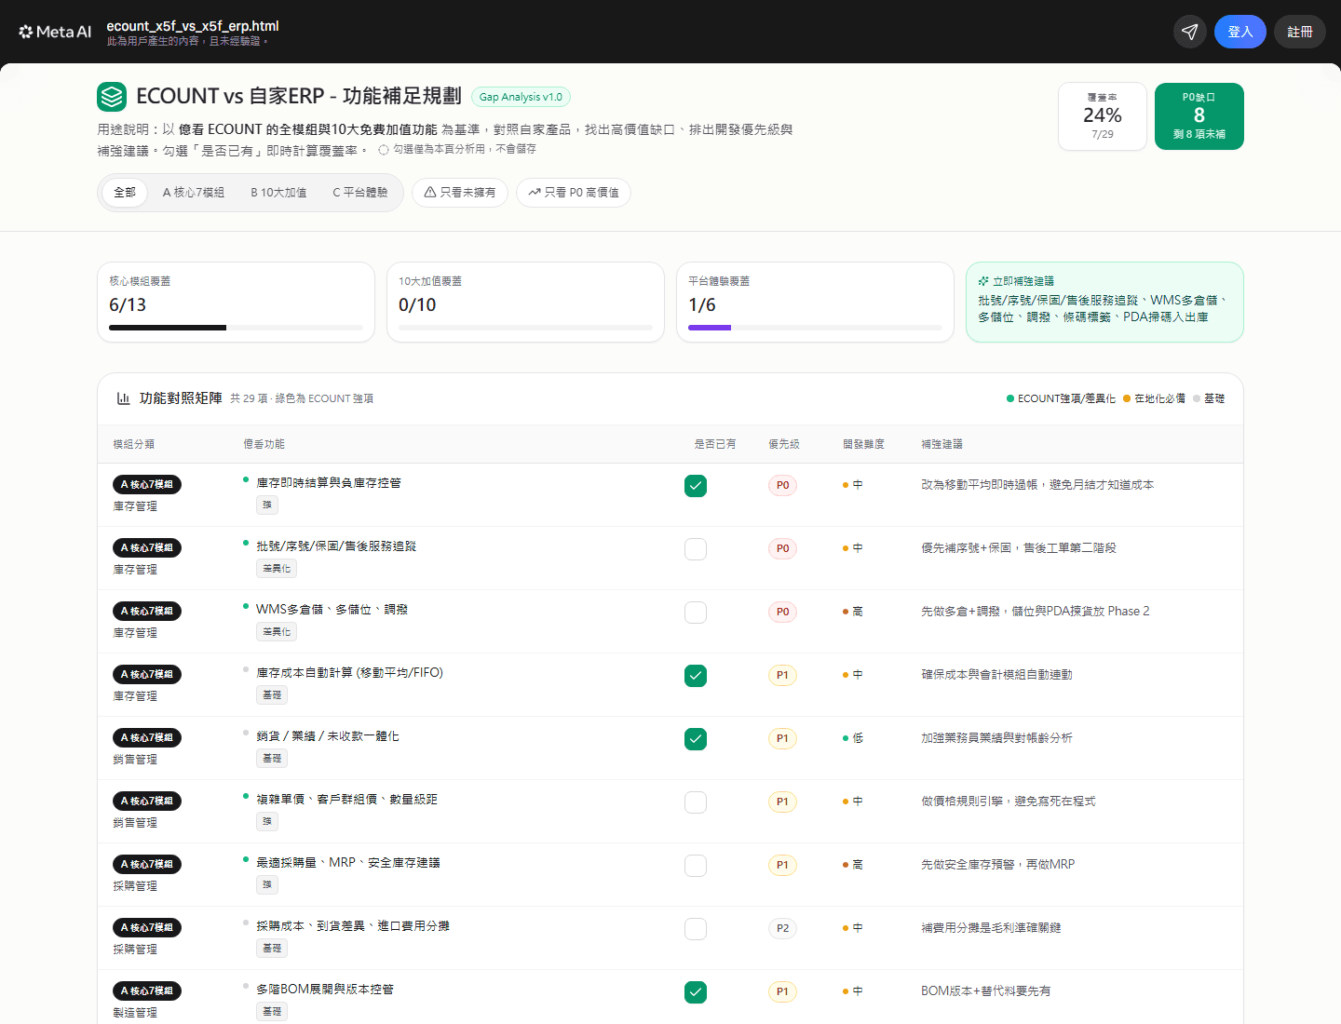This screenshot has width=1341, height=1024.
Task: Click 低 difficulty in 銷貨/業績 row
Action: click(853, 737)
